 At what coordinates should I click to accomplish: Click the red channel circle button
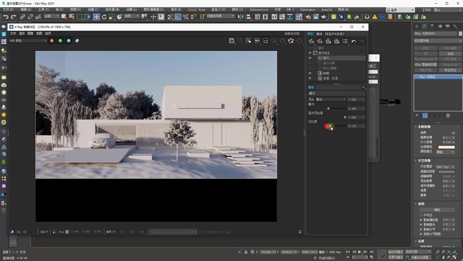52,40
